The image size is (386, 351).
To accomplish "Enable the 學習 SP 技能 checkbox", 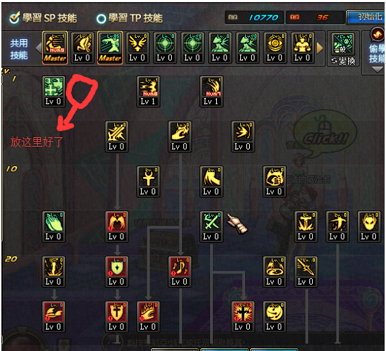I will 14,18.
